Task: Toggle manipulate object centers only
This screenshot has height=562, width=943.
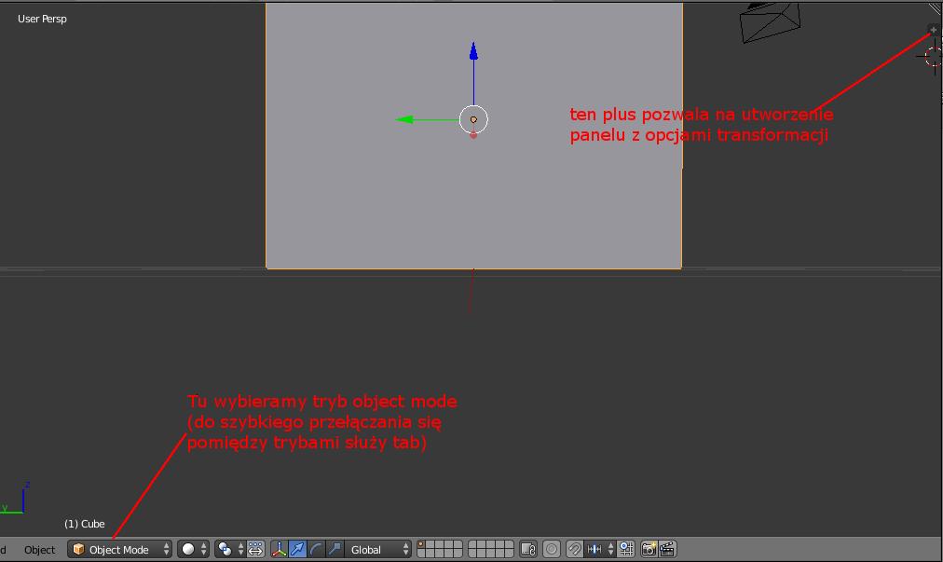Action: point(255,549)
